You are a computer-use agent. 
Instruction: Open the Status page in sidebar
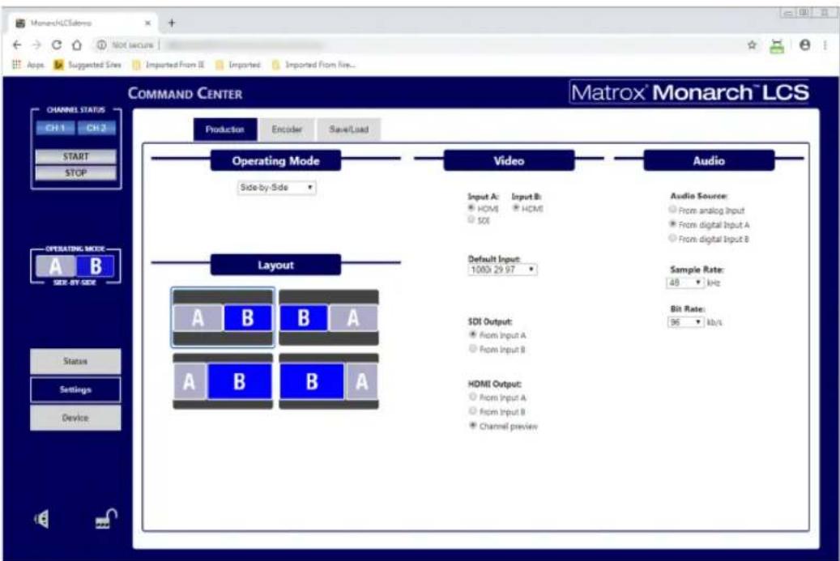point(75,361)
